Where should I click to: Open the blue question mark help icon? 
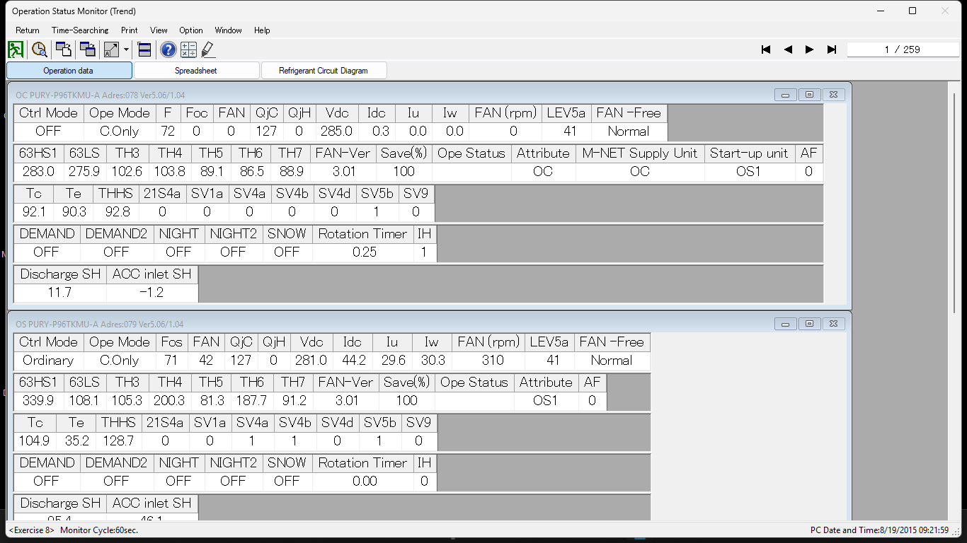click(x=168, y=49)
